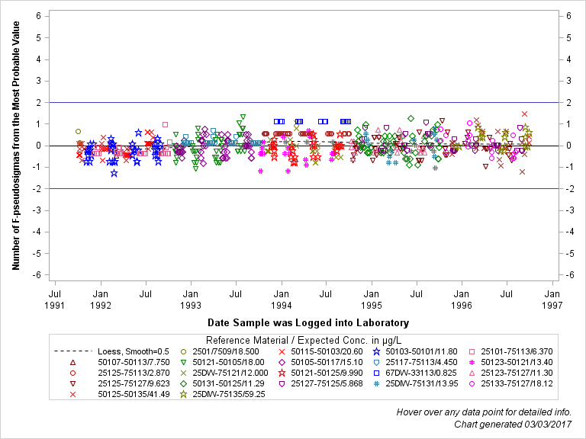
Task: Click the lone olive circle data point from late 1991
Action: point(78,131)
